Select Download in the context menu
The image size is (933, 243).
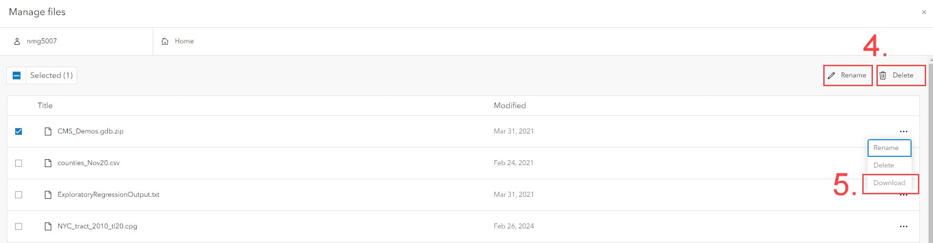point(889,183)
